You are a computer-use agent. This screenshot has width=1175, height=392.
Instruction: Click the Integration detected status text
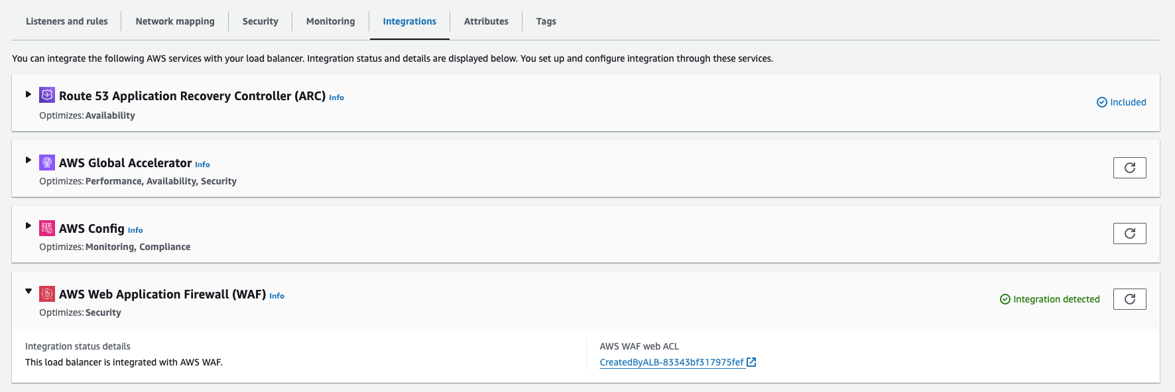pos(1056,299)
